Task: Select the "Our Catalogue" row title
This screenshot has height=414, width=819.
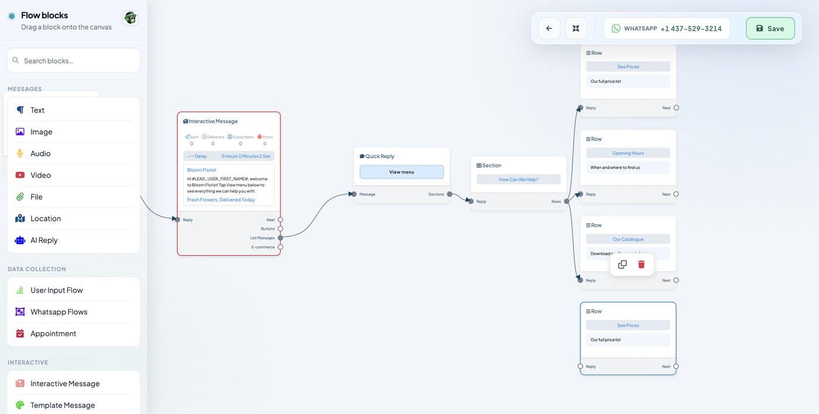Action: pos(628,239)
